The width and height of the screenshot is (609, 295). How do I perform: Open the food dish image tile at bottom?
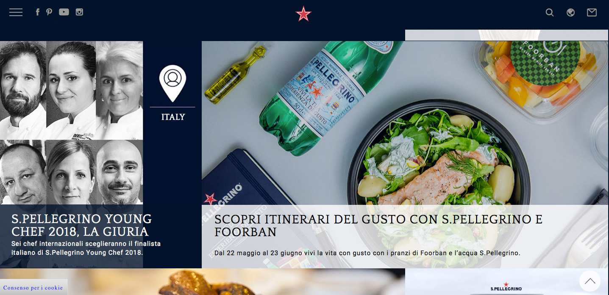point(203,282)
